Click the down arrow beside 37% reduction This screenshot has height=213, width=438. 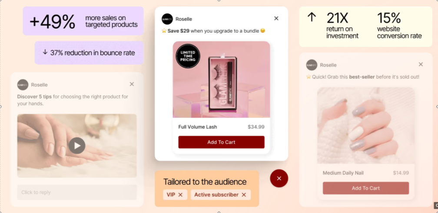pyautogui.click(x=45, y=52)
